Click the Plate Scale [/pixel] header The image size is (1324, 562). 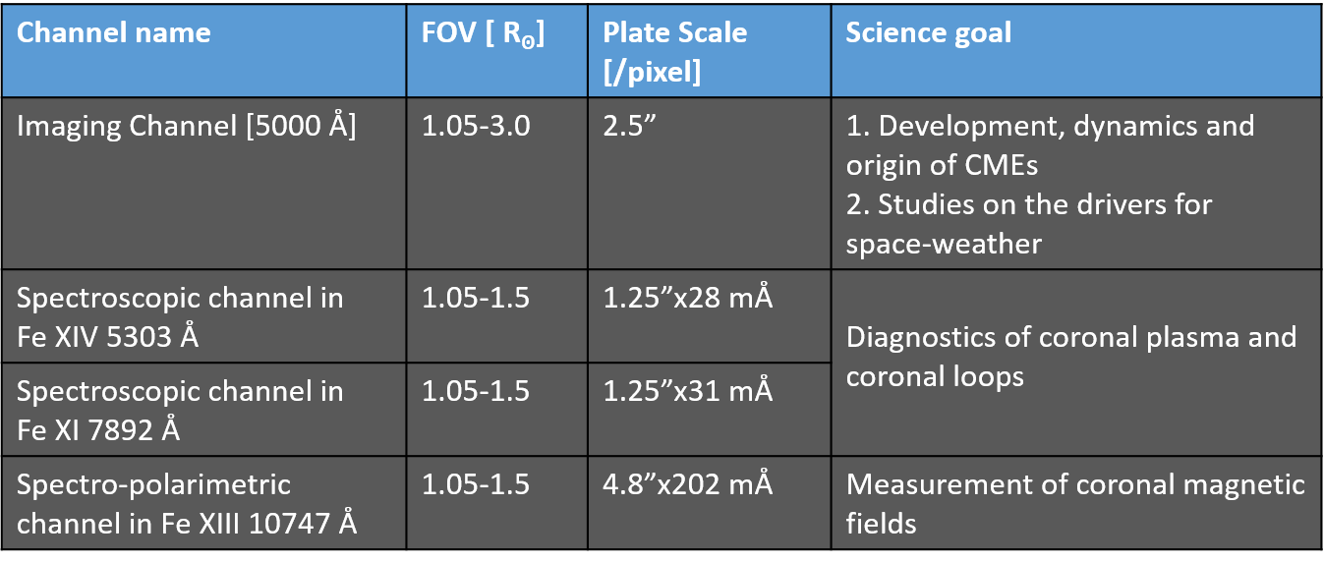710,50
